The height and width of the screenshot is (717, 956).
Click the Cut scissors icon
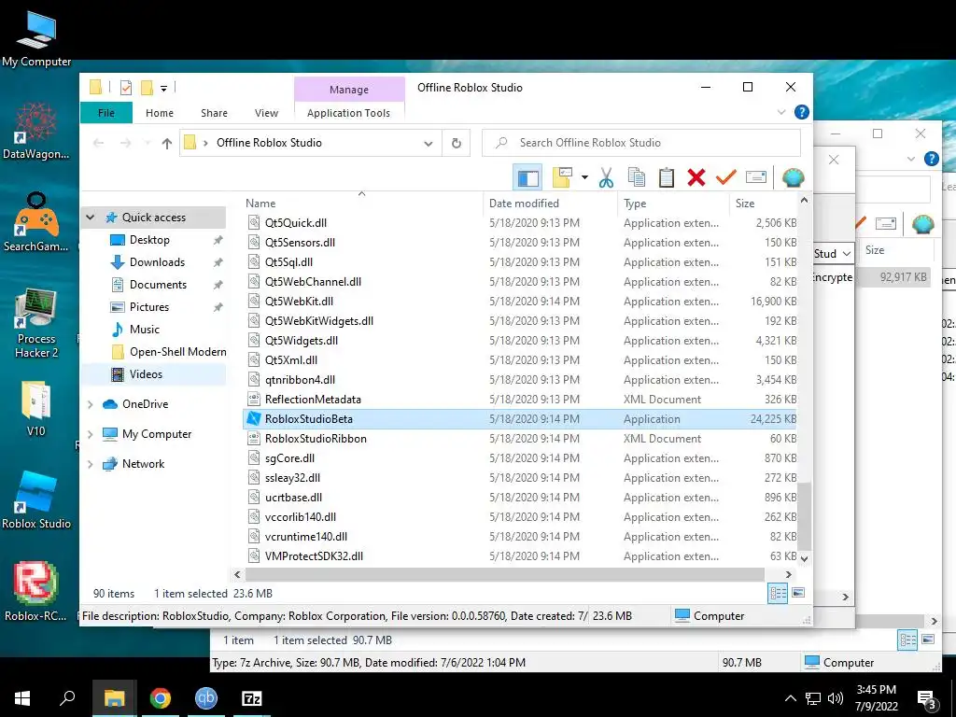tap(606, 177)
